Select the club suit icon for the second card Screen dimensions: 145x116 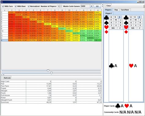pos(126,18)
